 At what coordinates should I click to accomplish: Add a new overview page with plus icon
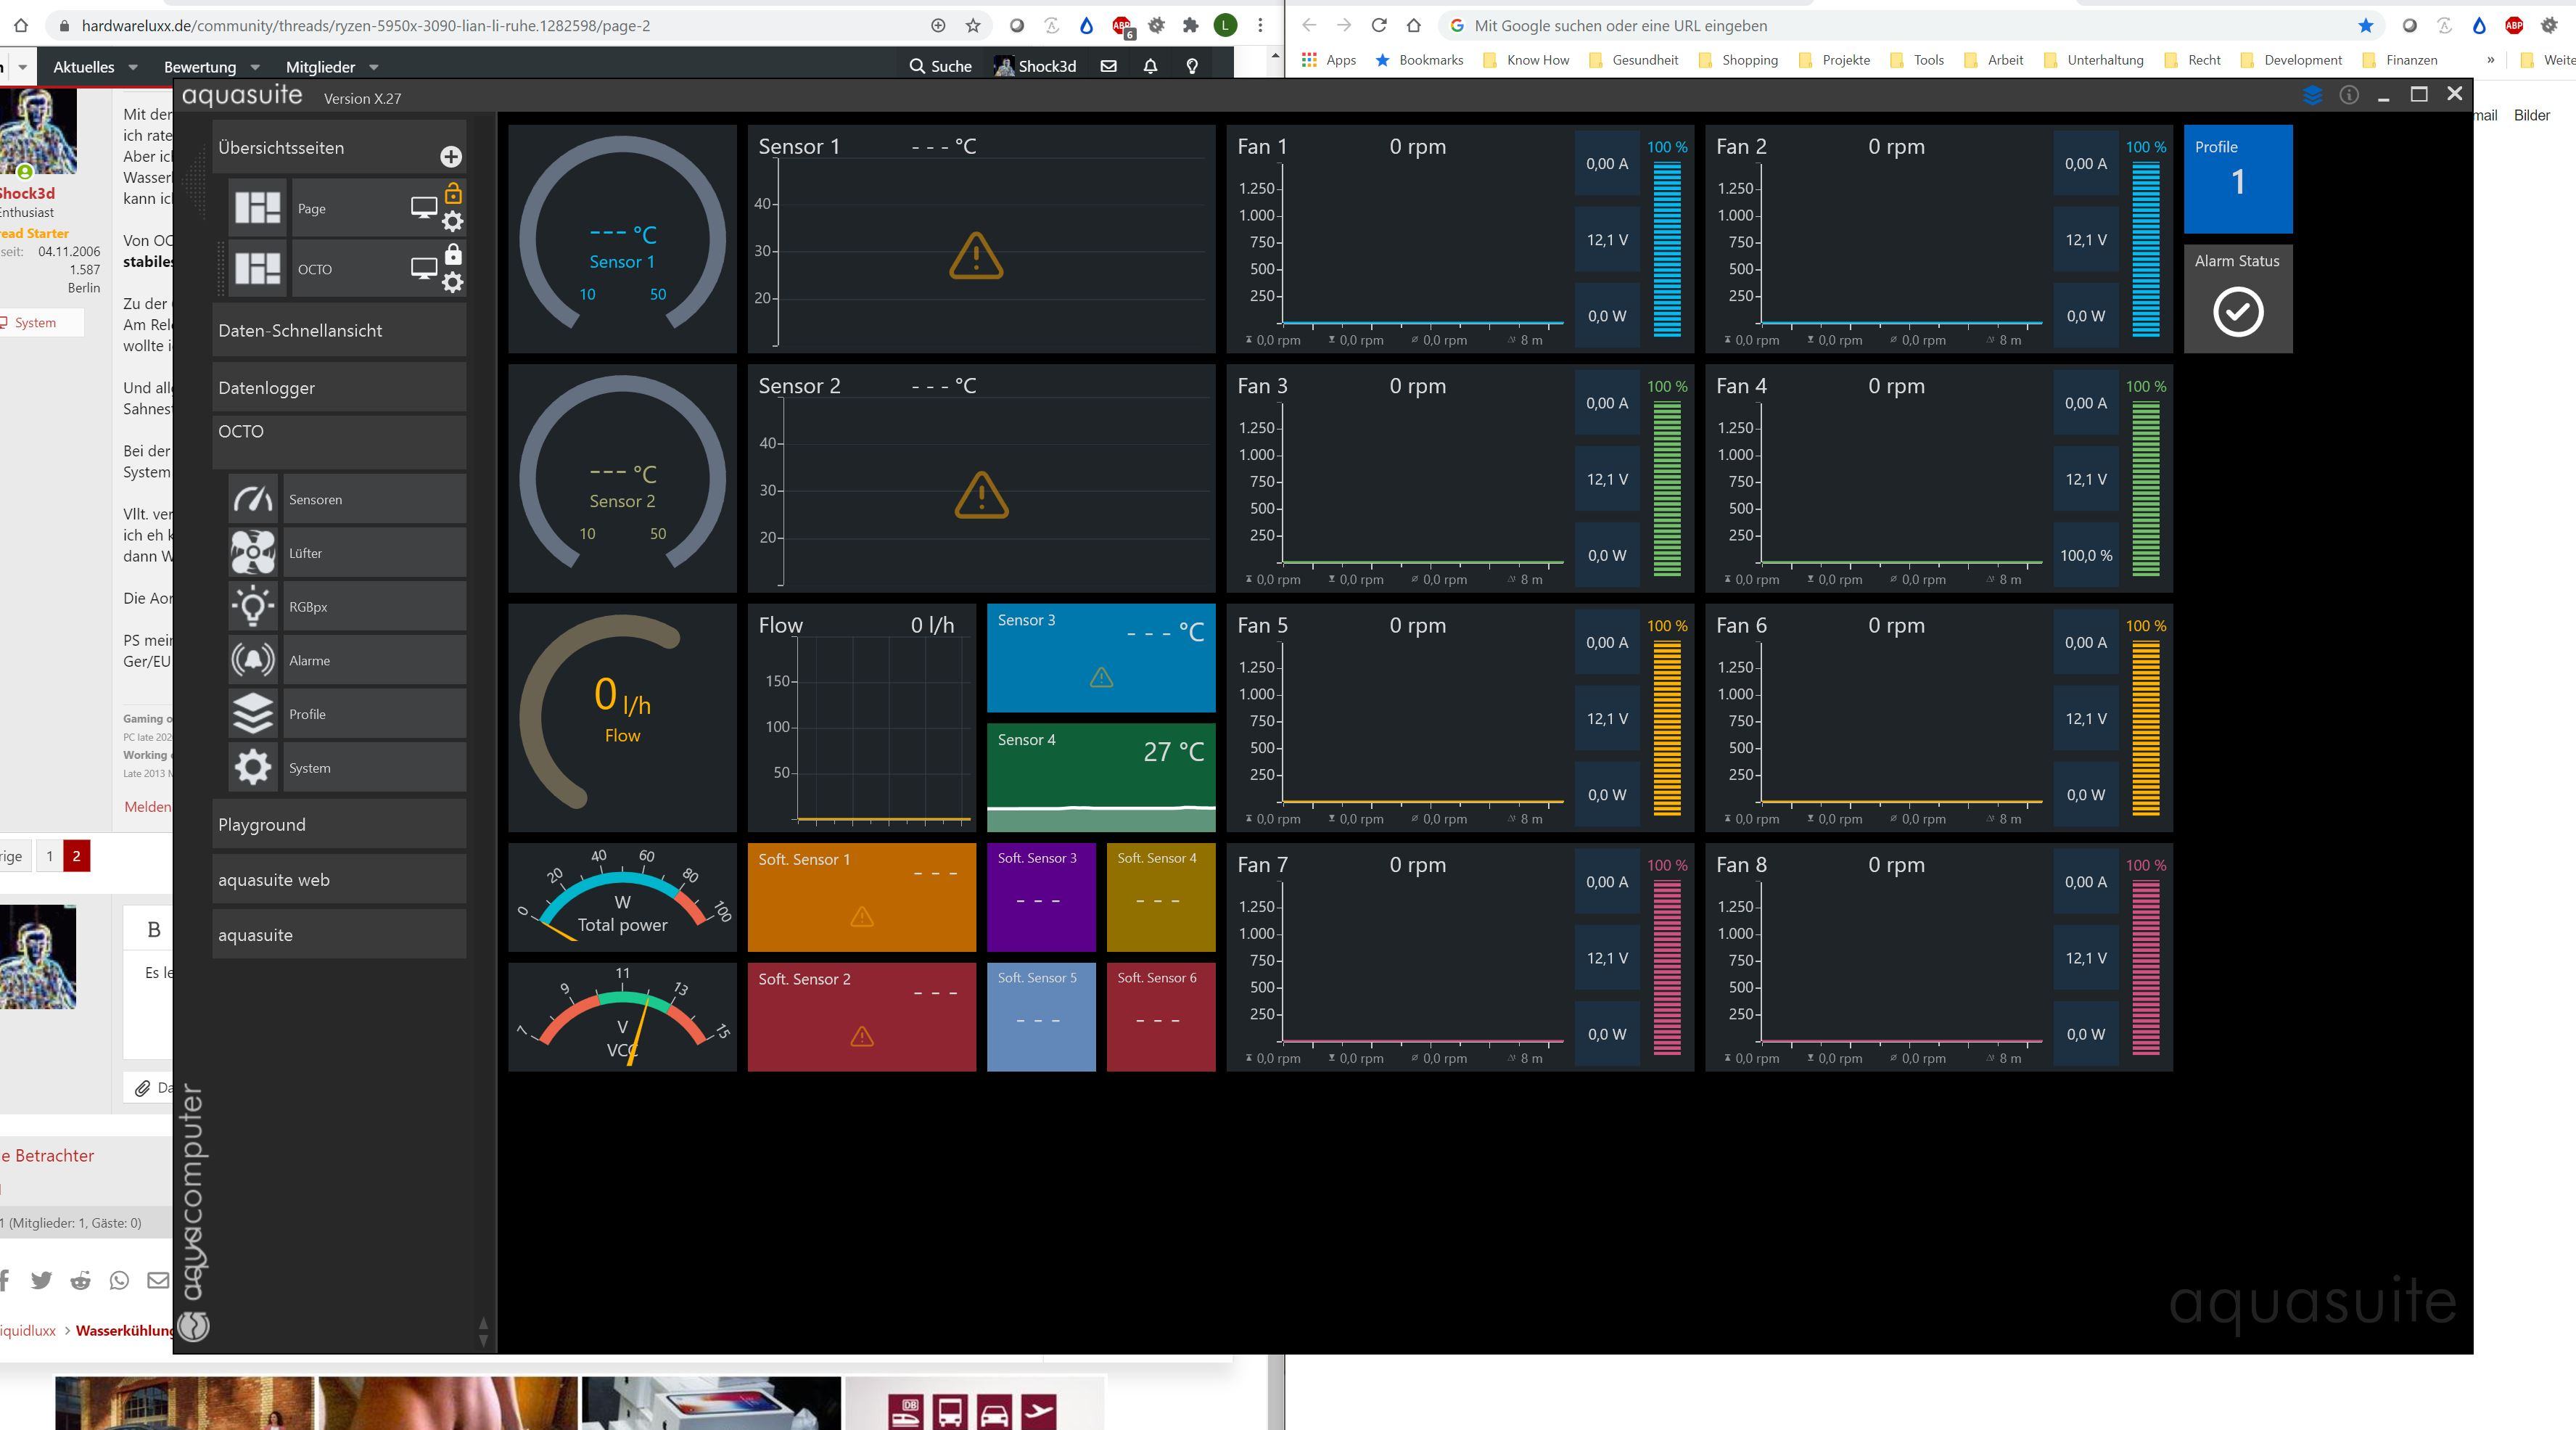[x=451, y=156]
